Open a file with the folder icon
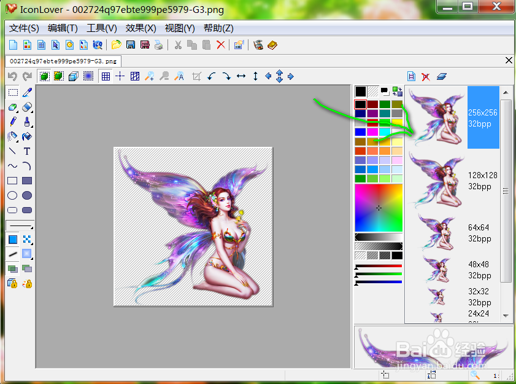The image size is (516, 384). tap(116, 44)
